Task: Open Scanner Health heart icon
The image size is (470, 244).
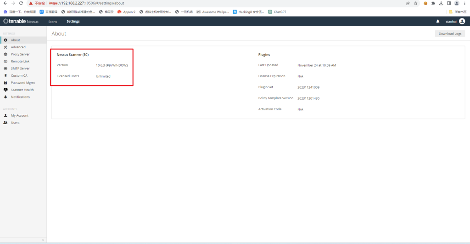Action: 6,90
